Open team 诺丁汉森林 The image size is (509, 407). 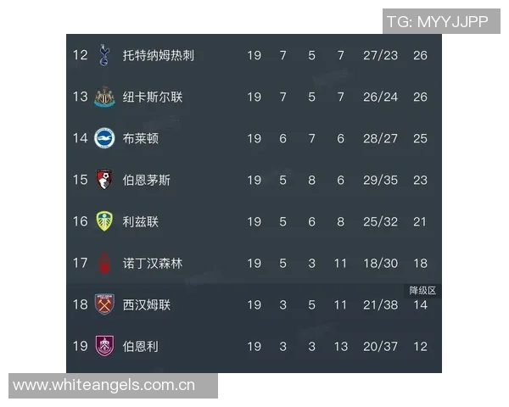[x=153, y=263]
